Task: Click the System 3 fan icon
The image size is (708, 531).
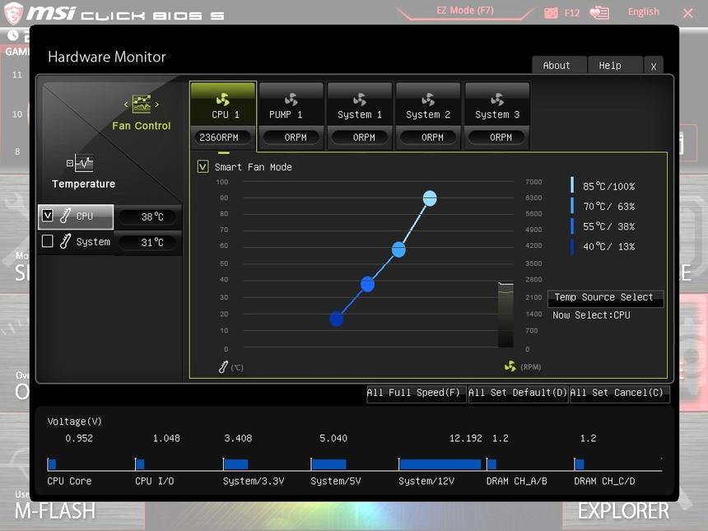Action: pyautogui.click(x=497, y=100)
